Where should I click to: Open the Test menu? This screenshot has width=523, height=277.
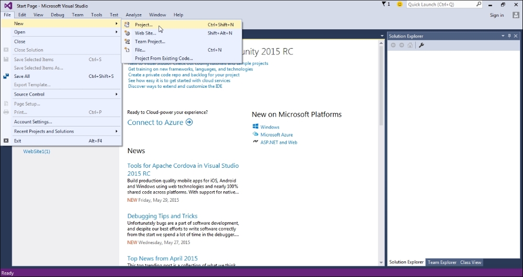coord(113,15)
